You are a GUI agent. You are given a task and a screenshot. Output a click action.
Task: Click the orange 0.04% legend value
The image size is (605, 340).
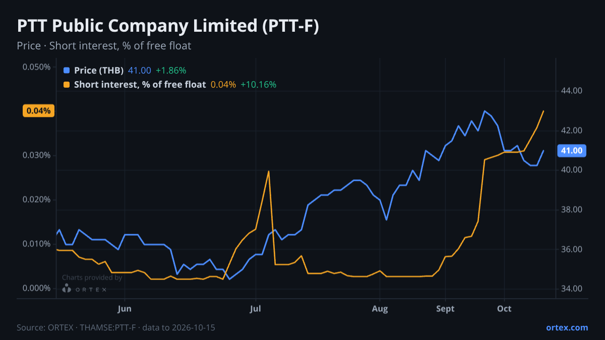click(x=223, y=85)
